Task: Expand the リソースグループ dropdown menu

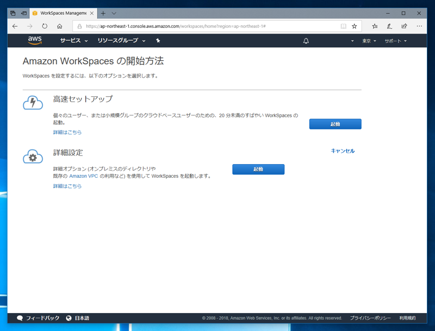Action: pyautogui.click(x=121, y=40)
